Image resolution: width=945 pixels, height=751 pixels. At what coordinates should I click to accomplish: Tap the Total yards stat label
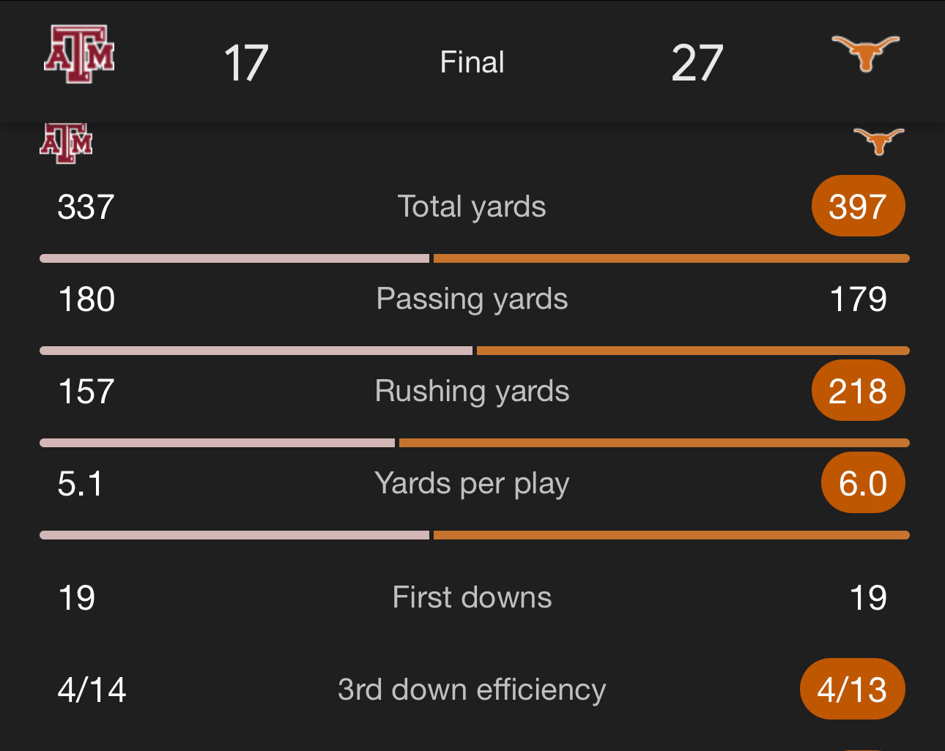tap(472, 206)
